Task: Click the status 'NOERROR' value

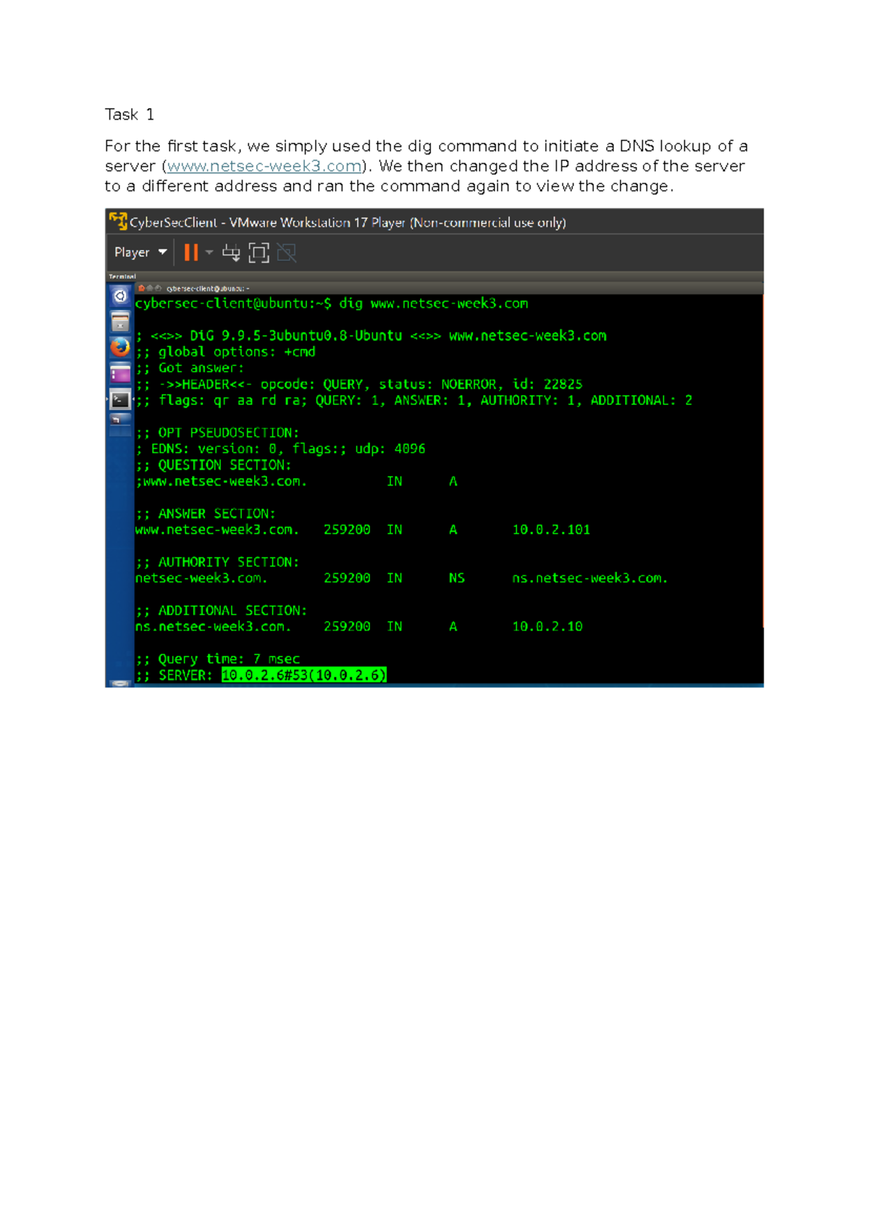Action: pos(469,385)
